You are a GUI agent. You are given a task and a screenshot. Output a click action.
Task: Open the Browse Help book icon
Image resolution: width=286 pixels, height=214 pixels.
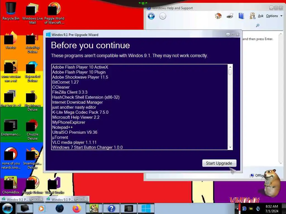click(241, 16)
